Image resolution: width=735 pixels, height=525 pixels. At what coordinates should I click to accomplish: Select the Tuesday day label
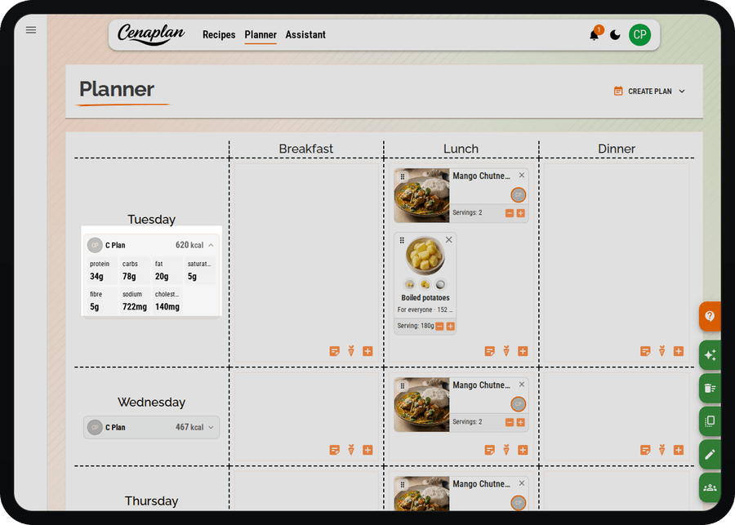pos(151,220)
